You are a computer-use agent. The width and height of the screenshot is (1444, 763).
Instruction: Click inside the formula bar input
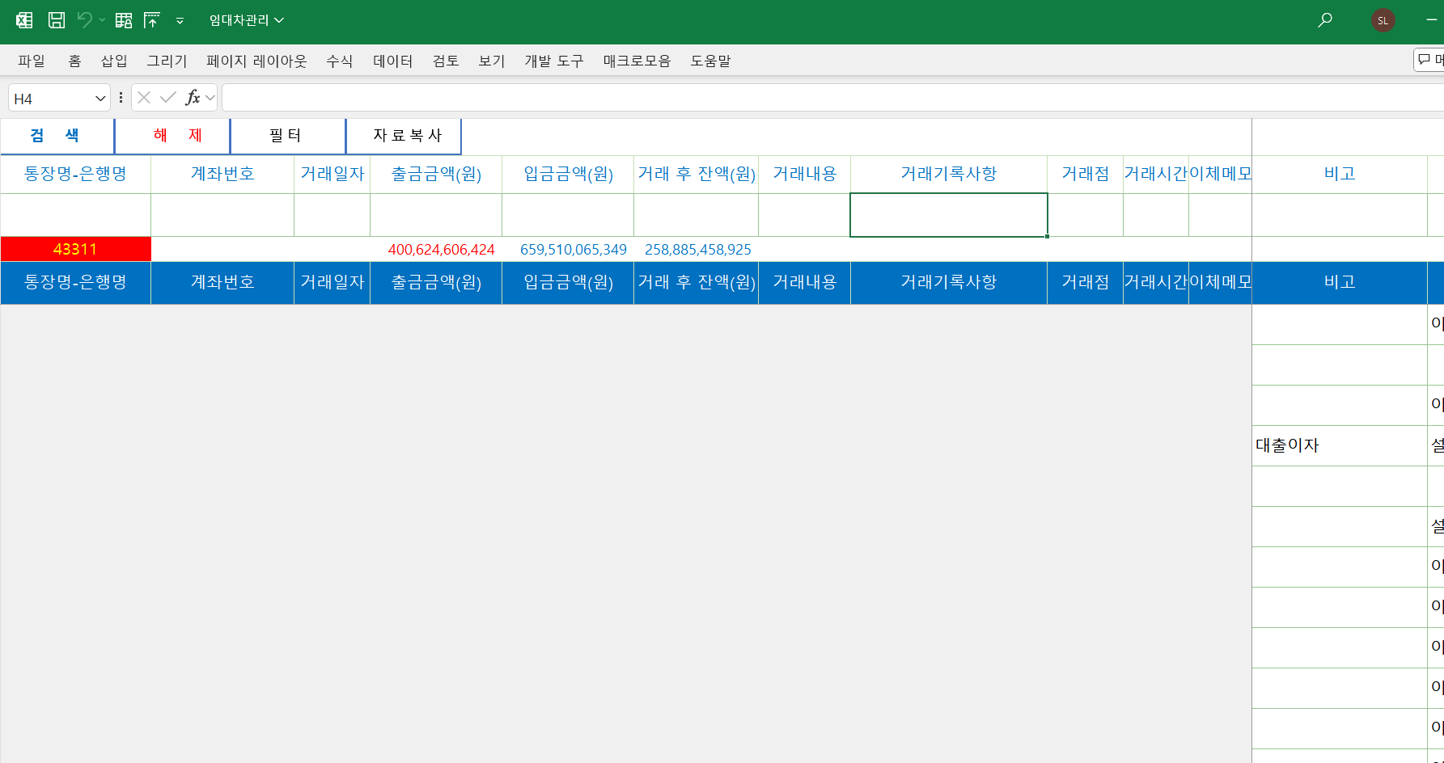[x=833, y=98]
